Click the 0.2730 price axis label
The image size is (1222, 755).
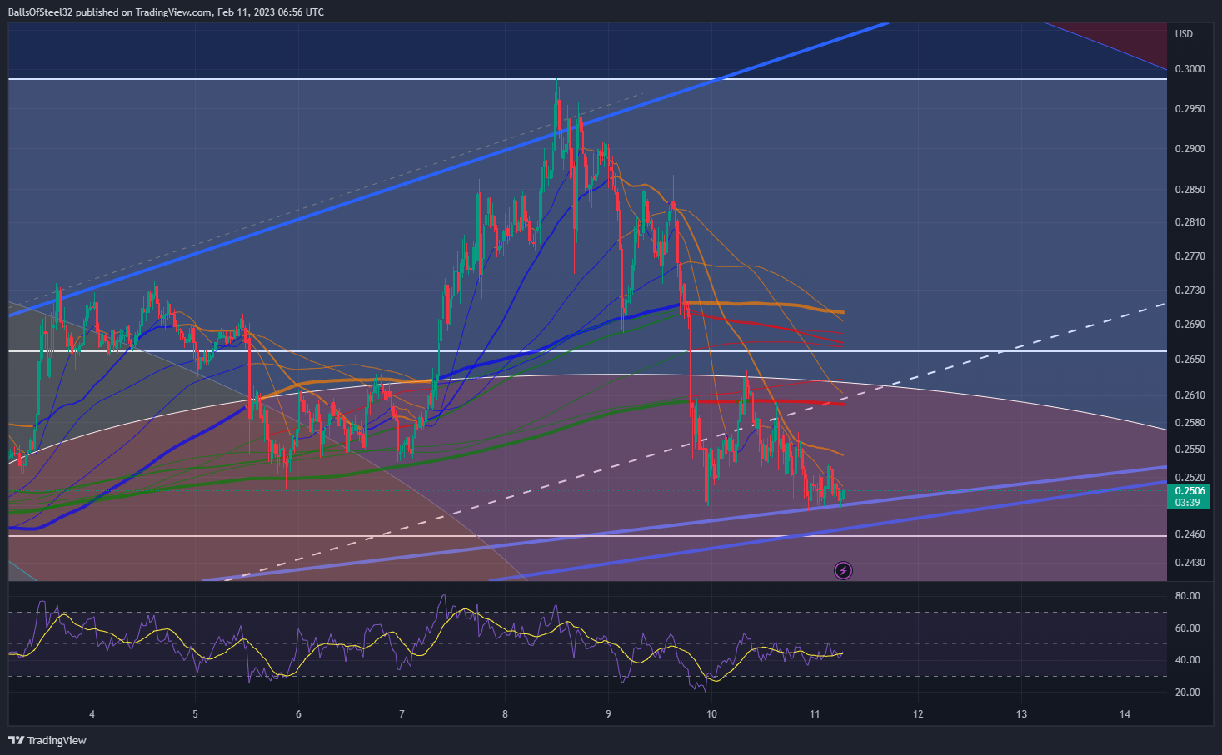pos(1190,291)
